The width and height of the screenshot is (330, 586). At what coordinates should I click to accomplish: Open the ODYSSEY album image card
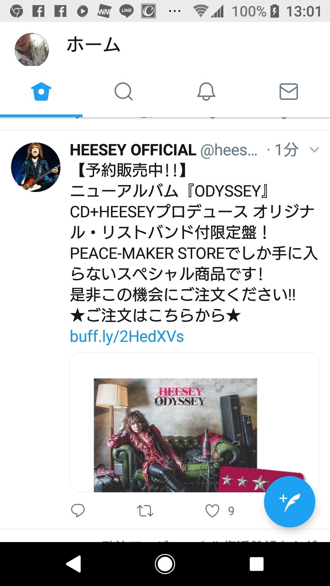(194, 422)
